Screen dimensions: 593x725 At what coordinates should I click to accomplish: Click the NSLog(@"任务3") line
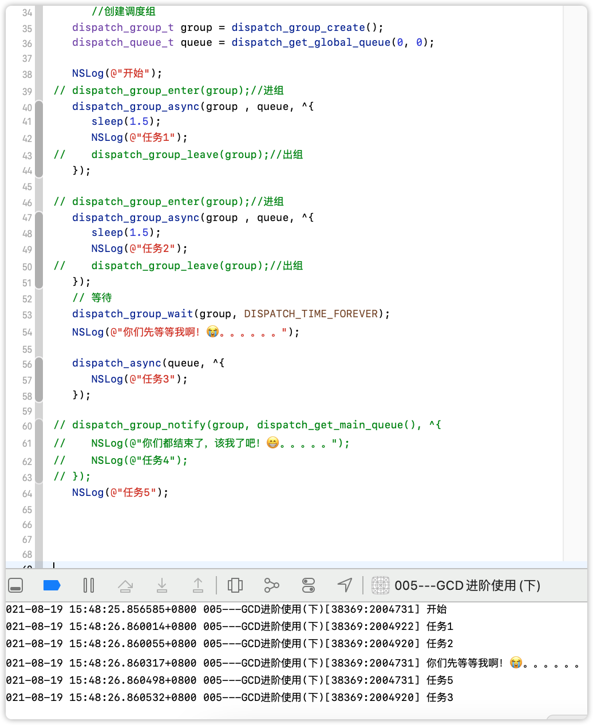coord(139,379)
